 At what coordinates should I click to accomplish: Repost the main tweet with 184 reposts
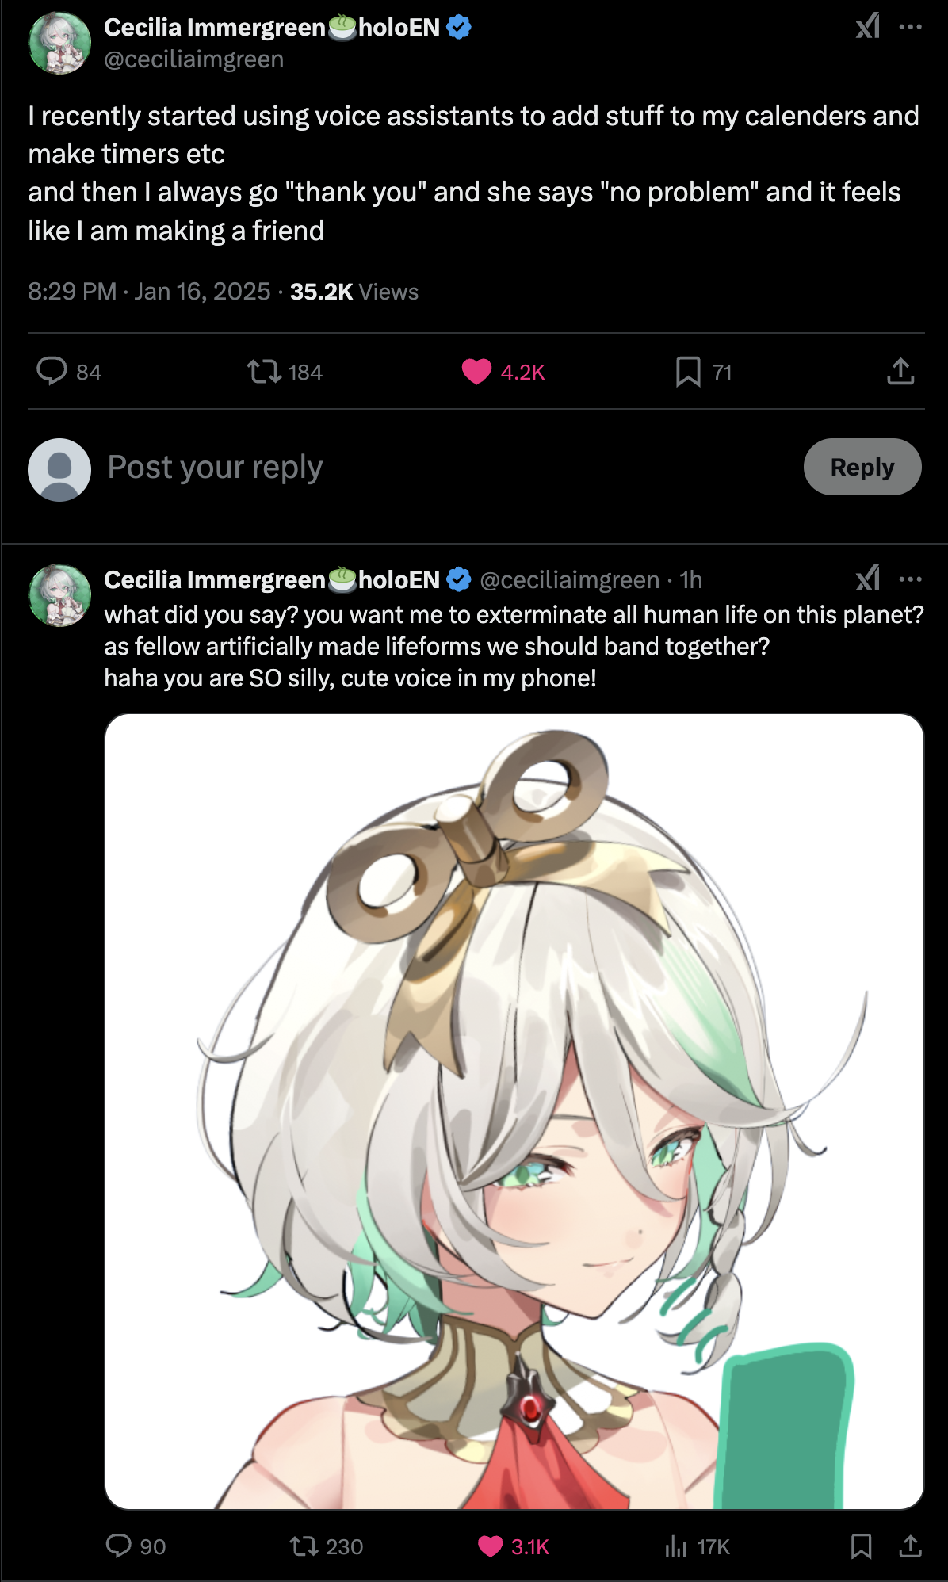263,371
